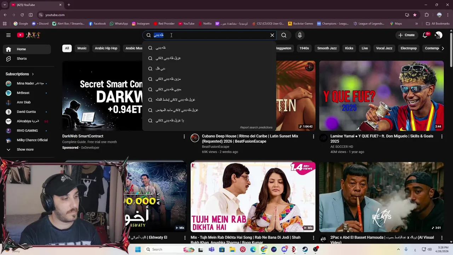
Task: Show next filter chips with arrow
Action: coord(442,48)
